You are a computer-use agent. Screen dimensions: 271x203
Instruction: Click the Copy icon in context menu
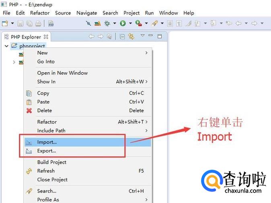29,93
